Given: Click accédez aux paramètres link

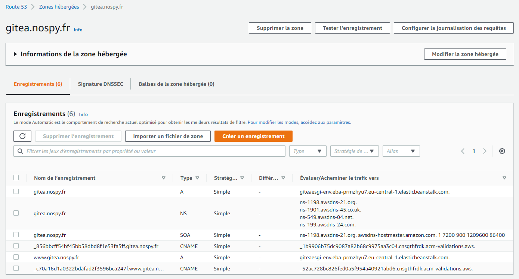Looking at the screenshot, I should (325, 122).
